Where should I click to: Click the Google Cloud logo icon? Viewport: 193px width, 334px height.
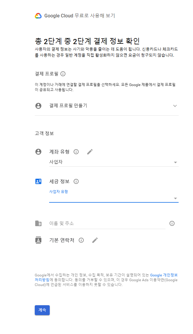[38, 16]
